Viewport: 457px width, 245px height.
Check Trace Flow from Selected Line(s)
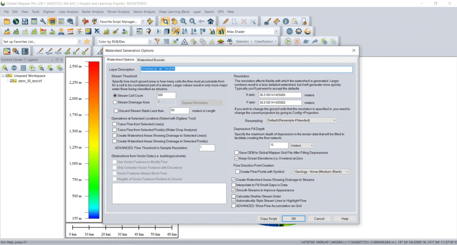pos(115,124)
